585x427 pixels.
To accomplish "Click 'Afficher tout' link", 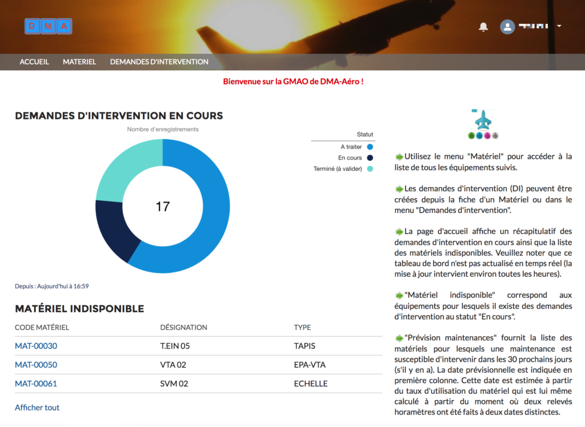I will (37, 408).
